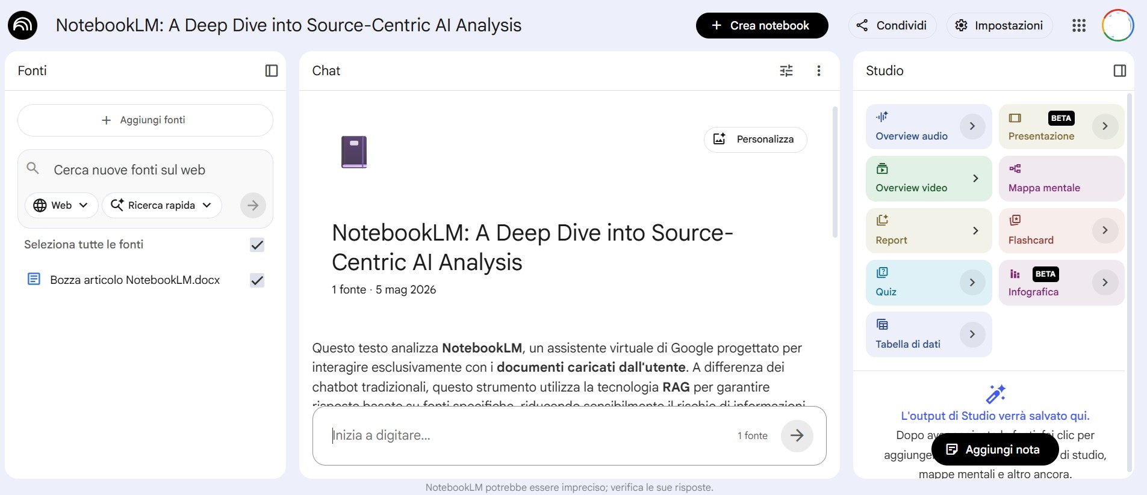Click the Aggiungi nota button
Viewport: 1147px width, 495px height.
(995, 449)
